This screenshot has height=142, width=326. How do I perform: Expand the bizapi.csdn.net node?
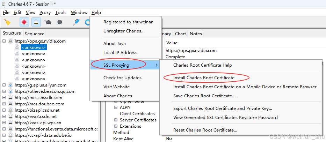(4, 110)
